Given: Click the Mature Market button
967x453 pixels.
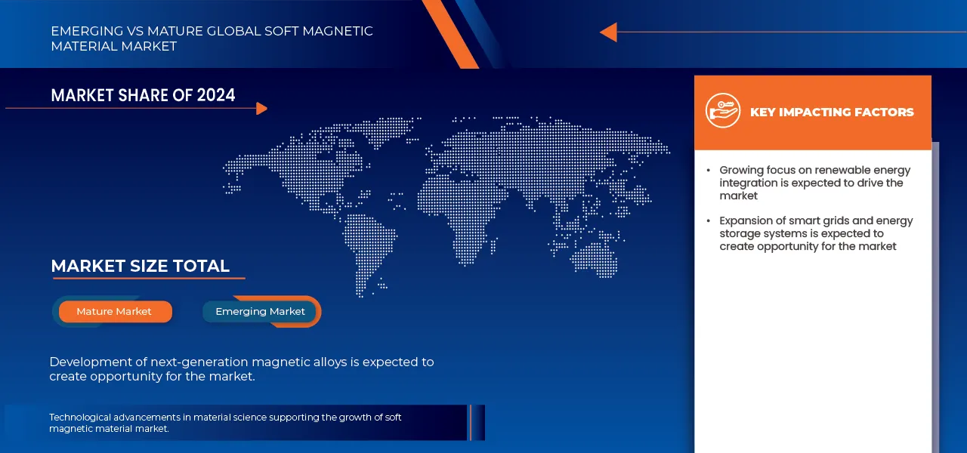Looking at the screenshot, I should click(x=113, y=311).
